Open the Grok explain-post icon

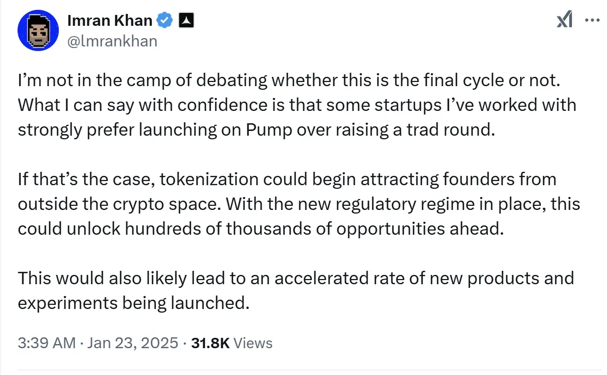tap(564, 21)
